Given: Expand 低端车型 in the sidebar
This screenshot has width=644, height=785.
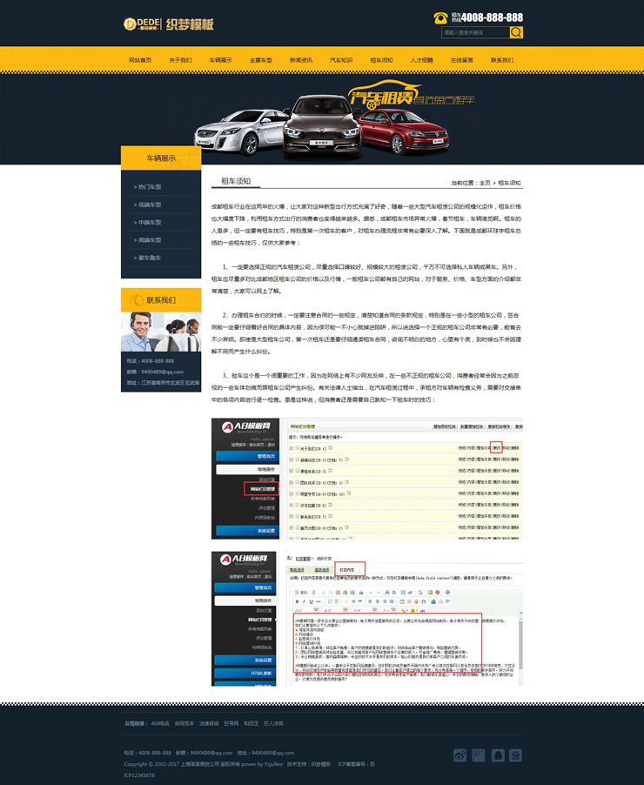Looking at the screenshot, I should point(149,205).
